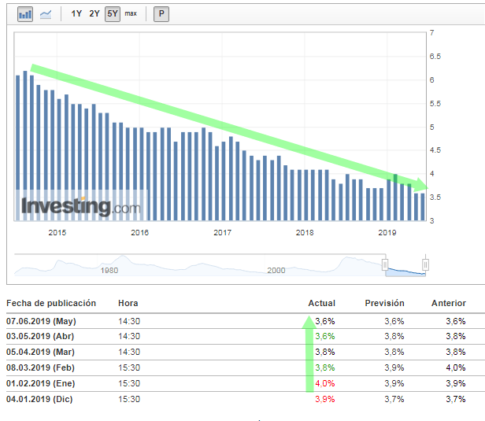This screenshot has width=485, height=421.
Task: Click the 04.01.2019 (Dic) release row
Action: [x=39, y=399]
